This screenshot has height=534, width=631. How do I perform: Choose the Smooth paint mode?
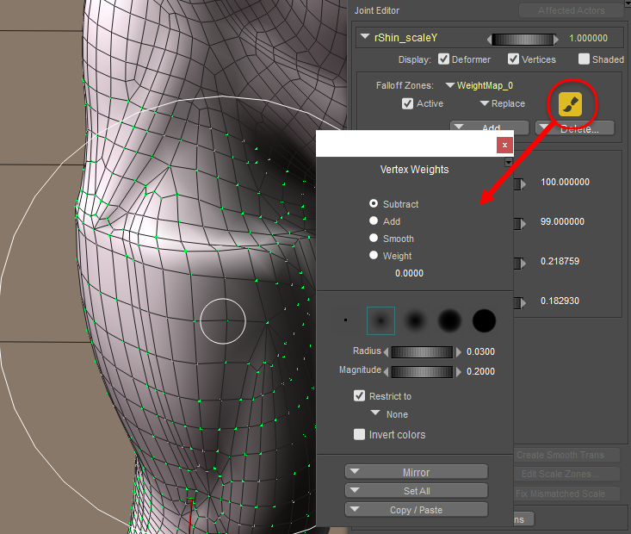[374, 239]
